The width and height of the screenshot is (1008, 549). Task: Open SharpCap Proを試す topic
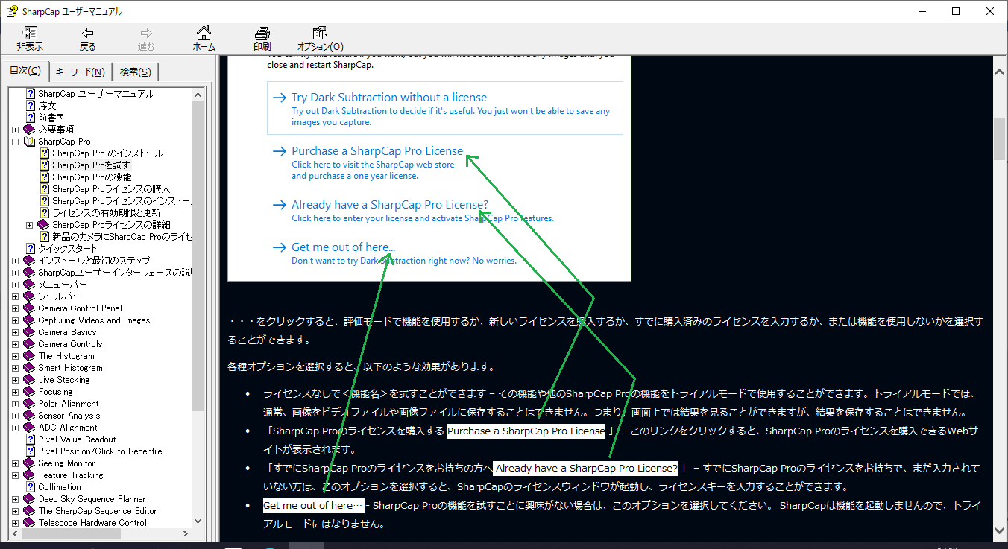pyautogui.click(x=91, y=165)
